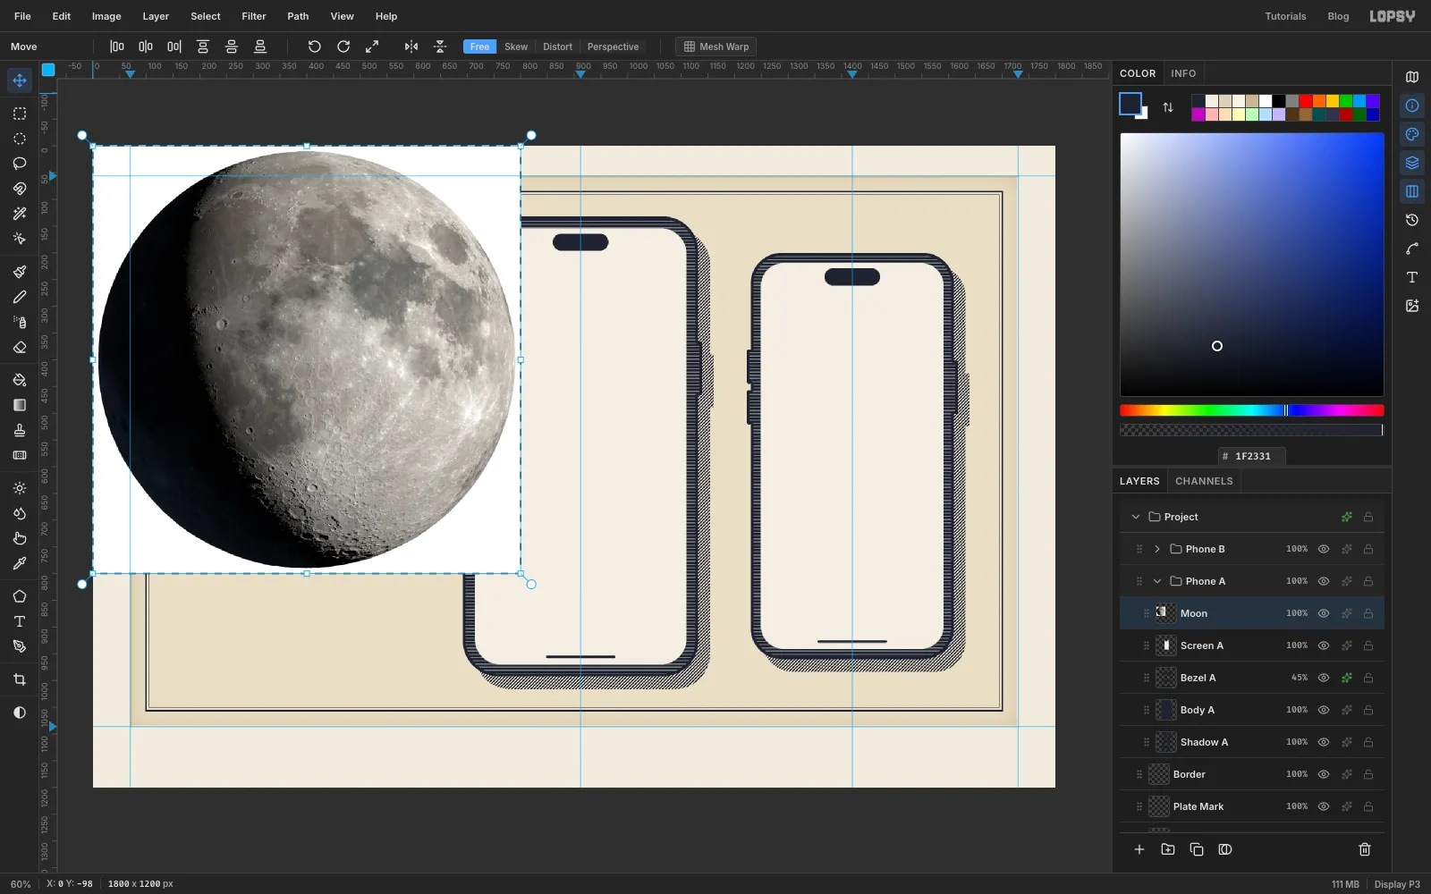The width and height of the screenshot is (1431, 894).
Task: Switch to the Channels tab
Action: 1204,481
